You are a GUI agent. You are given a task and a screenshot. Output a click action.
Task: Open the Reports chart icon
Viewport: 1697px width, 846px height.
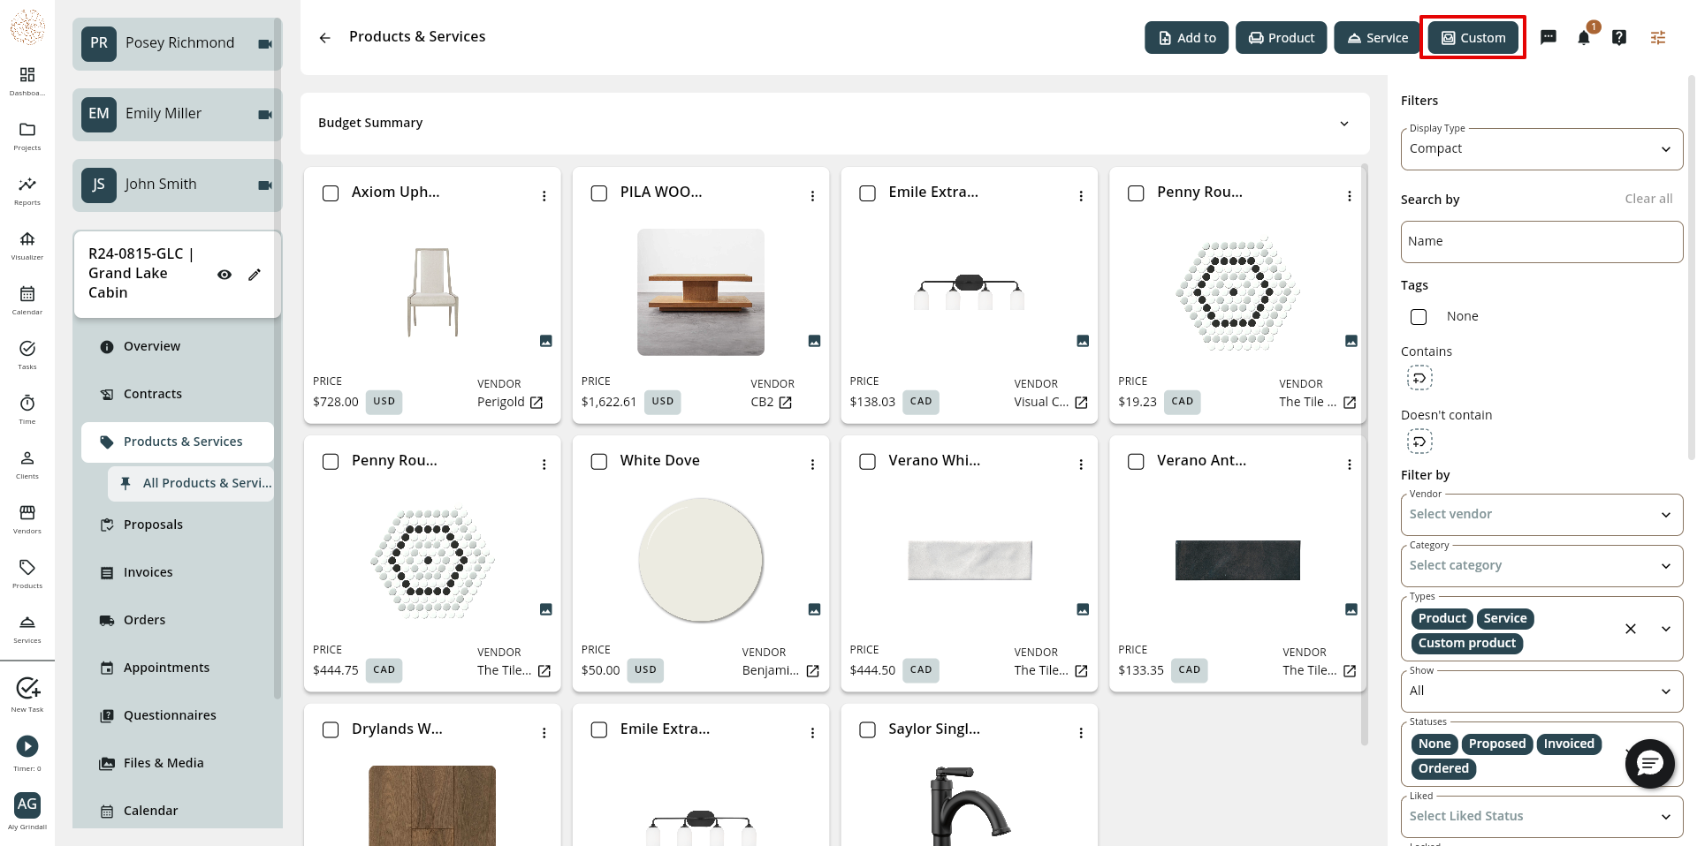pyautogui.click(x=27, y=185)
